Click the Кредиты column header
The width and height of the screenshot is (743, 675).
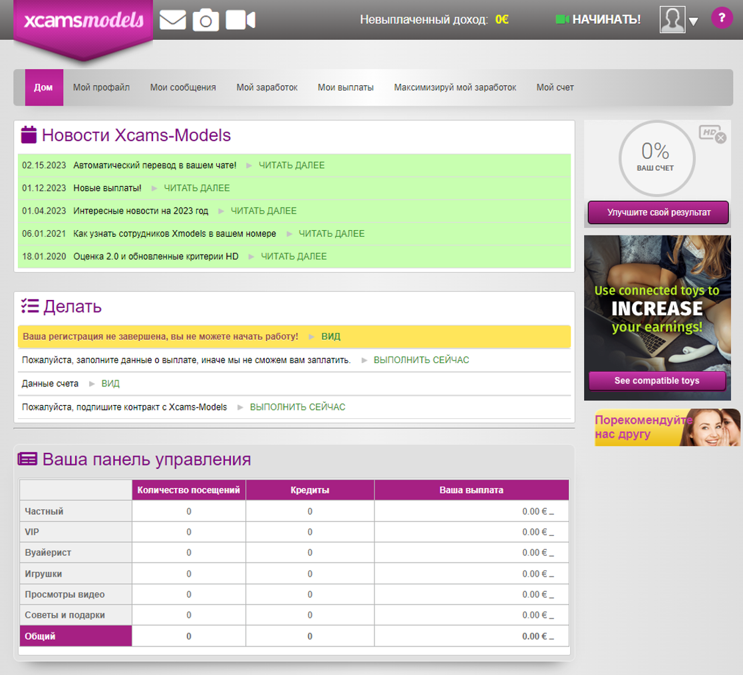pyautogui.click(x=310, y=489)
